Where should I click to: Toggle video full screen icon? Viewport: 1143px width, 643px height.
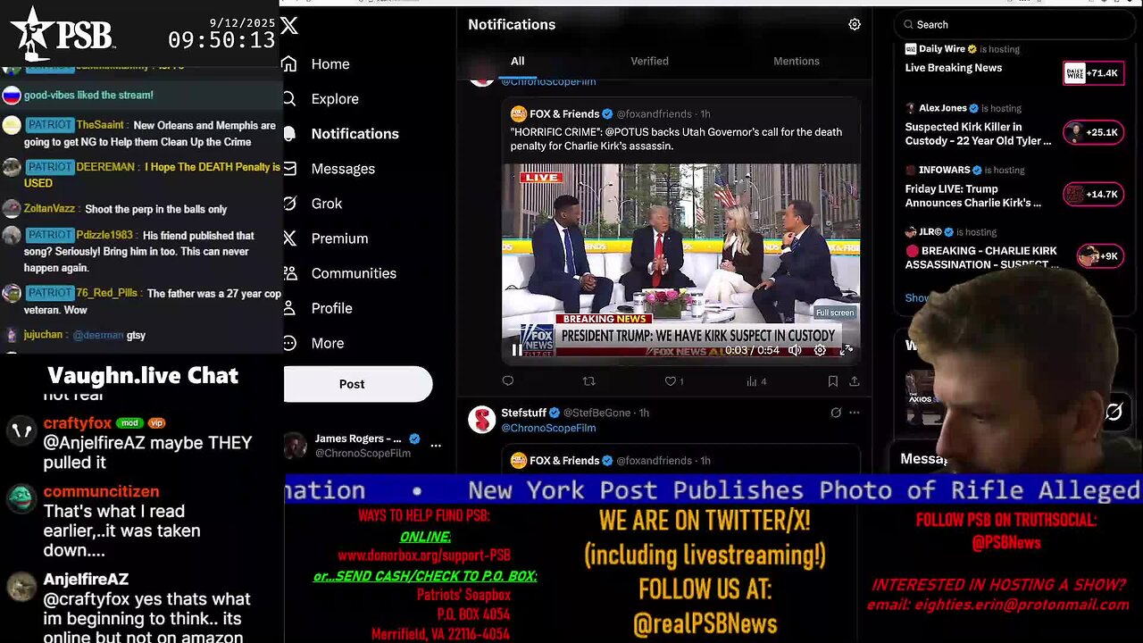[x=846, y=351]
